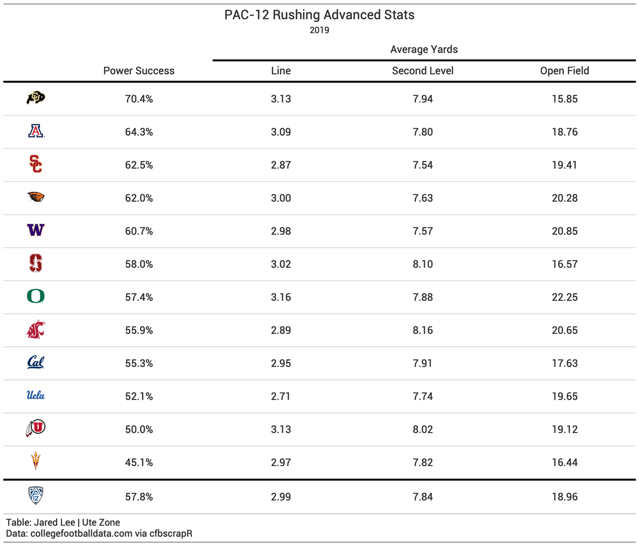Select the UCLA script logo
This screenshot has height=546, width=639.
[x=36, y=395]
